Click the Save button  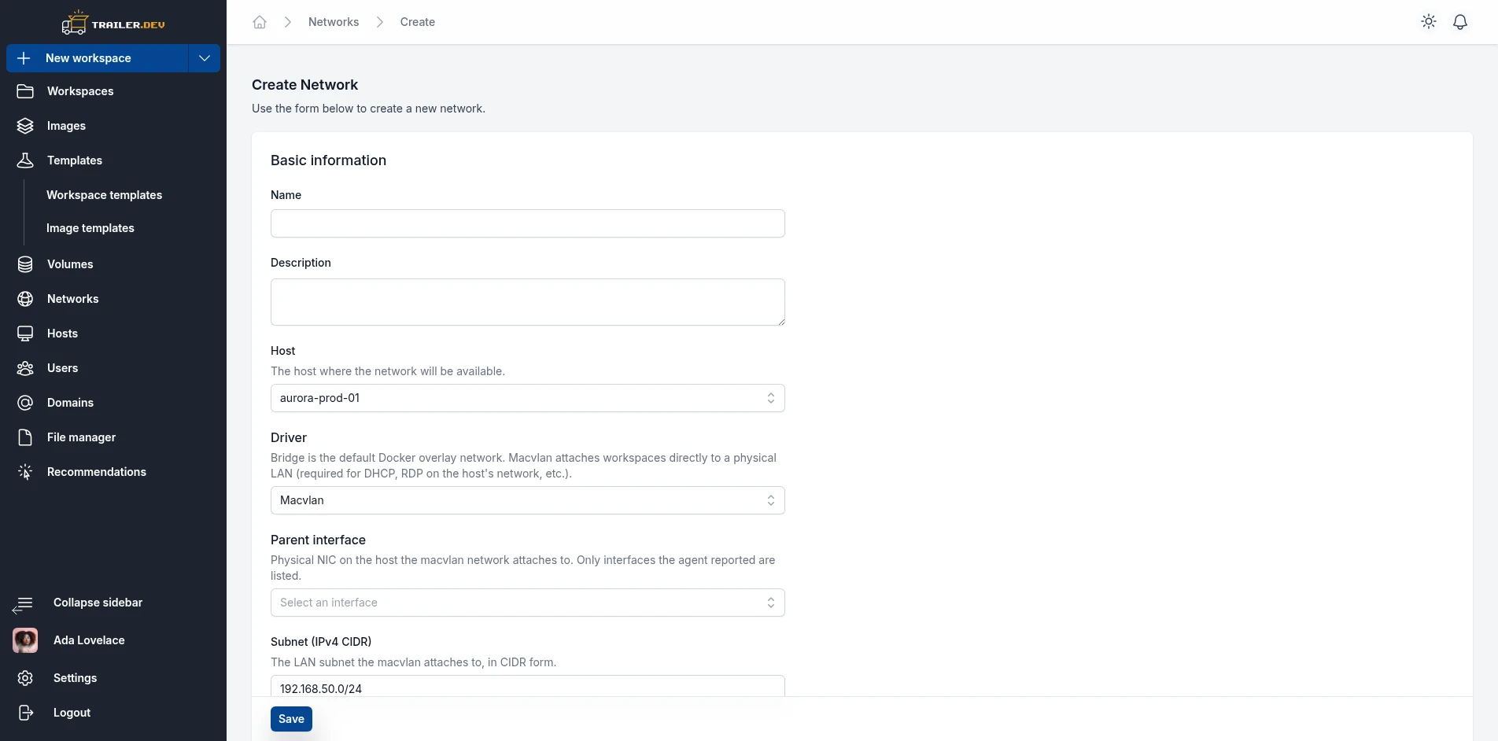tap(291, 719)
